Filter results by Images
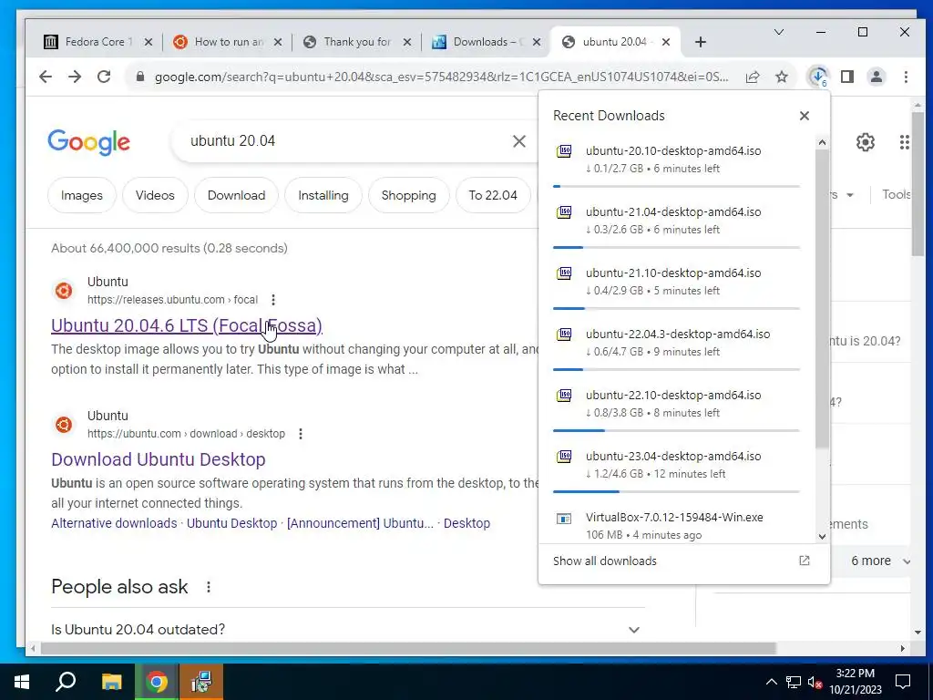This screenshot has height=700, width=933. 81,195
